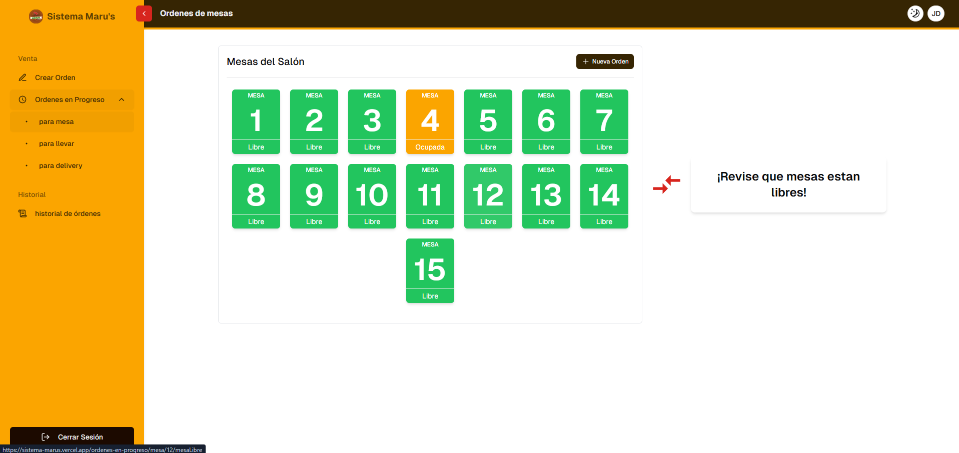
Task: Click the Sistema Maru's logo icon
Action: coord(36,16)
